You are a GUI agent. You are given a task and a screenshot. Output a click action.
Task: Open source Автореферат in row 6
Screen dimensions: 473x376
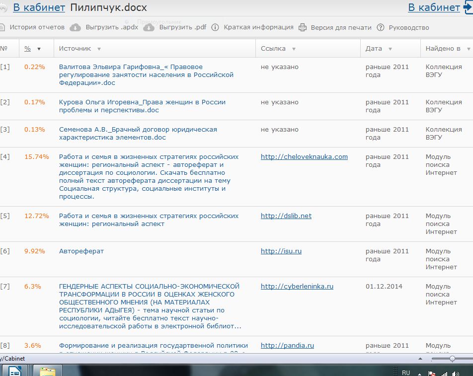coord(81,251)
